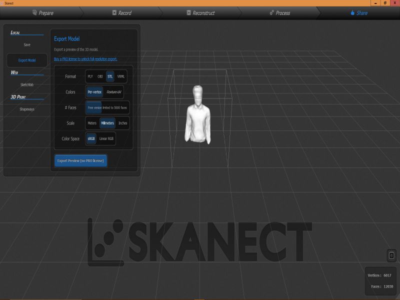This screenshot has height=300, width=400.
Task: Choose Shapeways under 3D Print
Action: click(27, 109)
